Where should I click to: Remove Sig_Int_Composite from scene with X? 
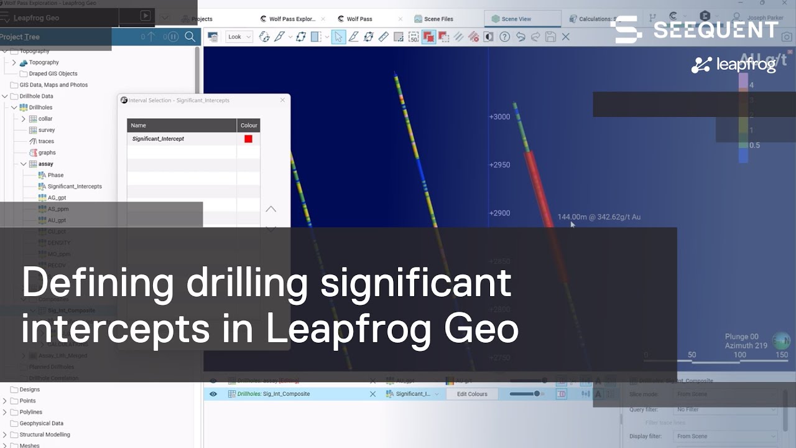(373, 394)
